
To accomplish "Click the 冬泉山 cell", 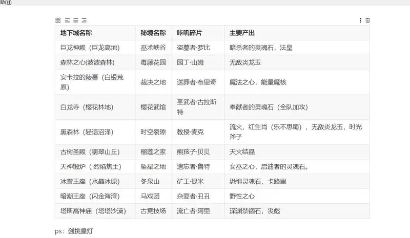I will click(153, 181).
